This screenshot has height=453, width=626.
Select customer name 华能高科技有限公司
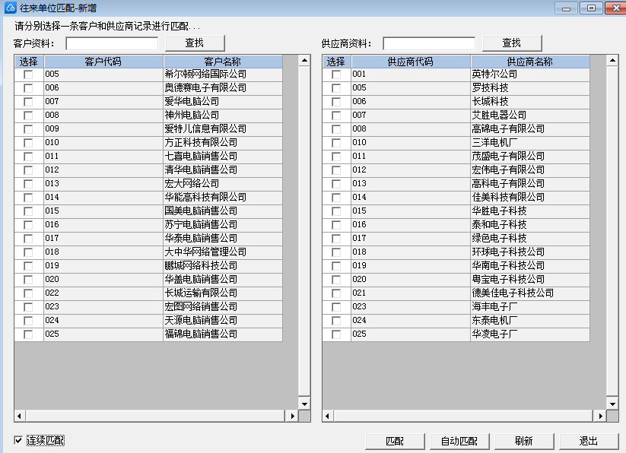click(x=205, y=197)
